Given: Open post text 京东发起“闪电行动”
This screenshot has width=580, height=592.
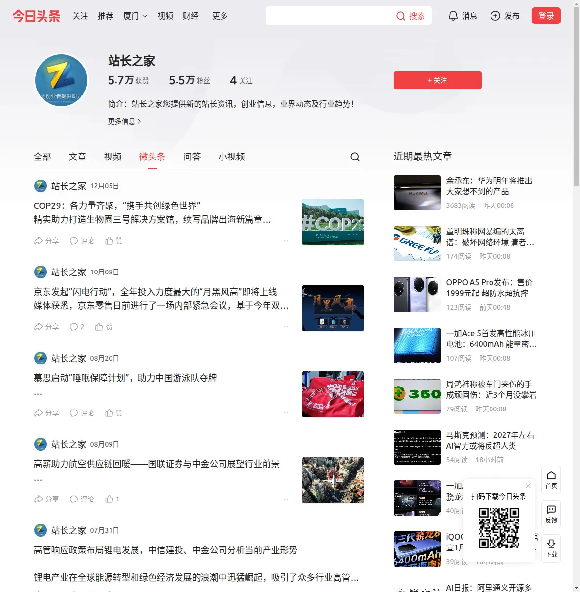Looking at the screenshot, I should [161, 298].
